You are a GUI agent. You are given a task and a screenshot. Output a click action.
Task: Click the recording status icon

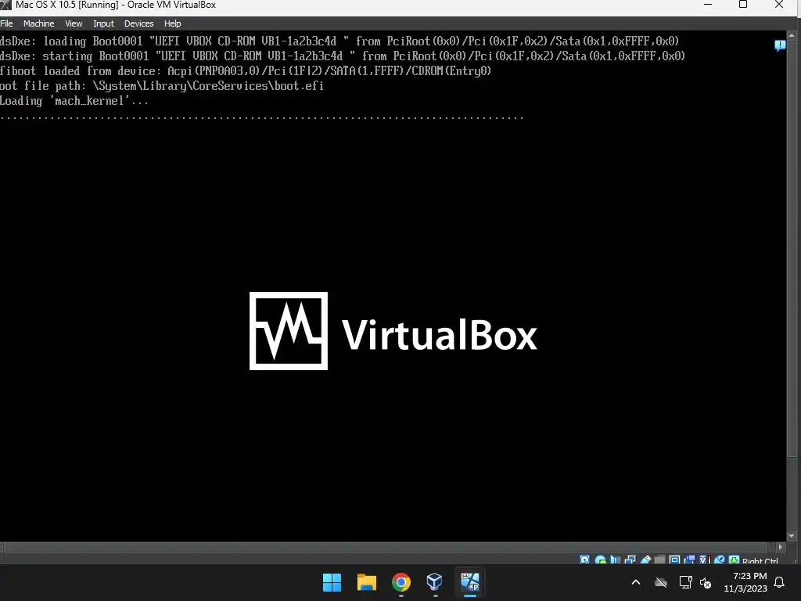coord(690,560)
